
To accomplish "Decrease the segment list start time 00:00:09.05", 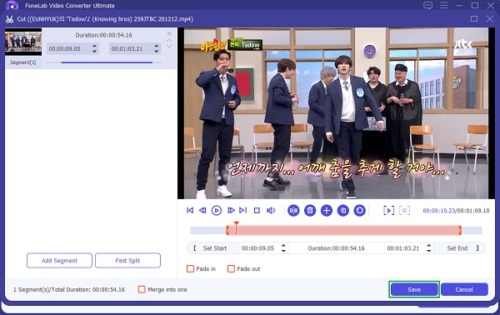I will (94, 51).
